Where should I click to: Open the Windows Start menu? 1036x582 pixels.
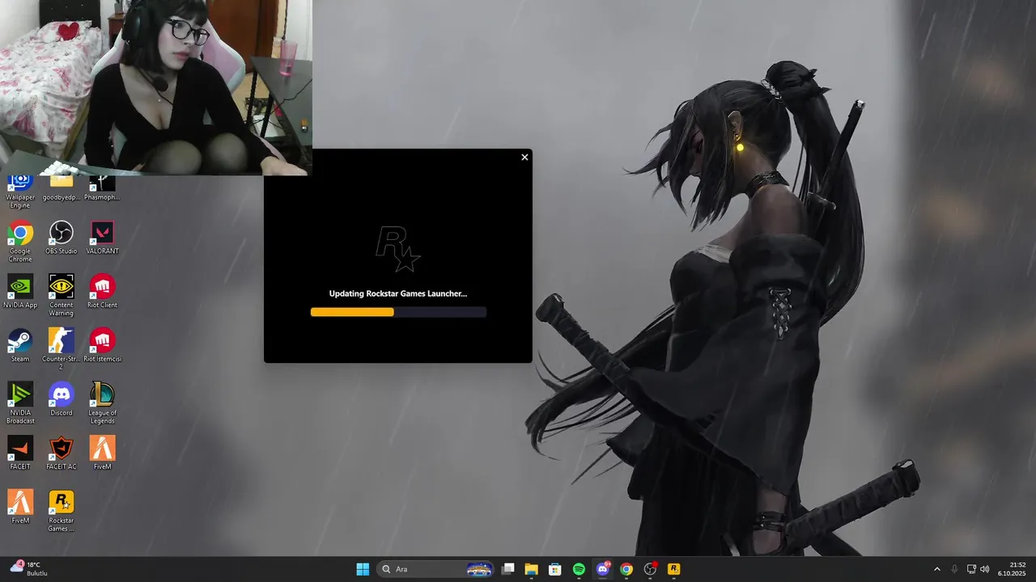coord(363,569)
